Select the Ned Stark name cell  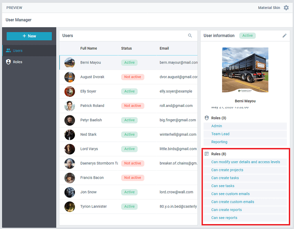point(88,134)
